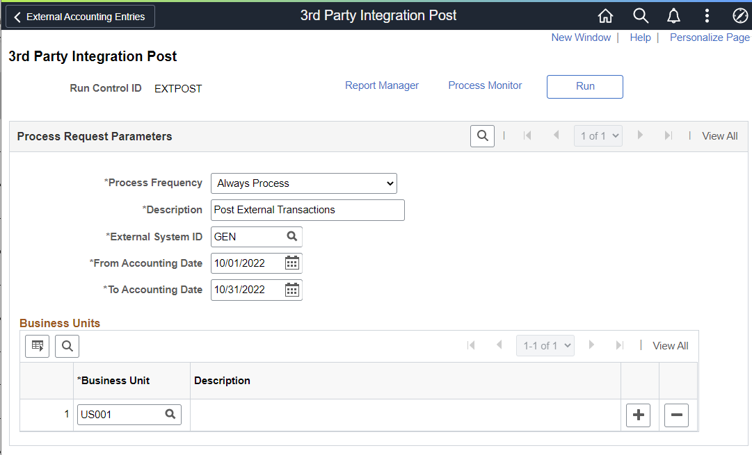Click the Run button
Image resolution: width=752 pixels, height=455 pixels.
[x=584, y=86]
